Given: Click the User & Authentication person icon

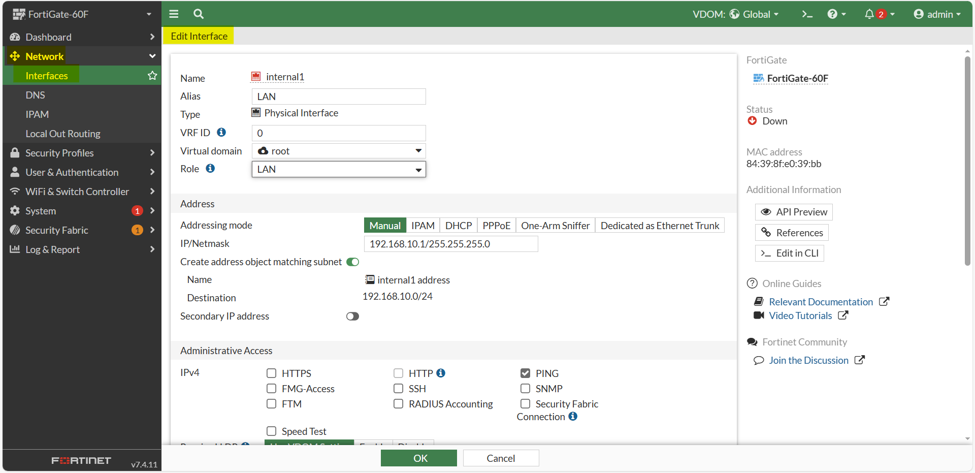Looking at the screenshot, I should pyautogui.click(x=15, y=172).
